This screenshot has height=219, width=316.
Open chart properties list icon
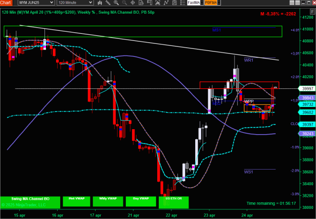pos(183,3)
